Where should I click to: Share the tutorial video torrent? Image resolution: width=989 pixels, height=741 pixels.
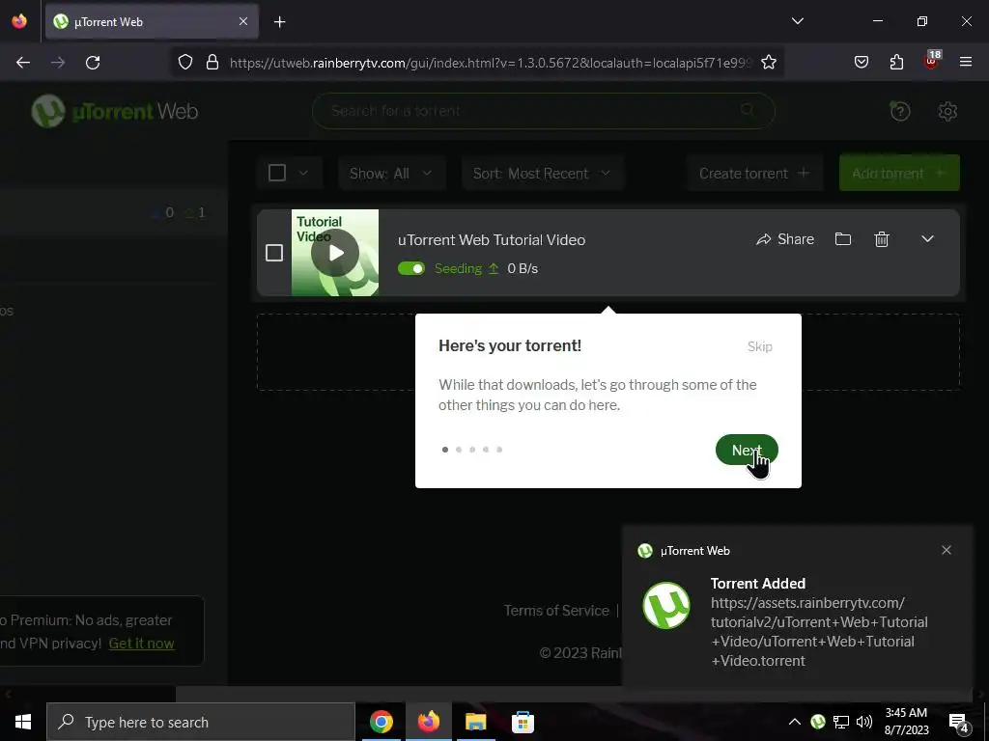click(x=784, y=239)
